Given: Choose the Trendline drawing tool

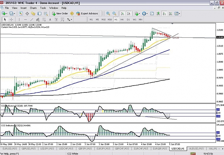Looking at the screenshot, I should (32, 19).
